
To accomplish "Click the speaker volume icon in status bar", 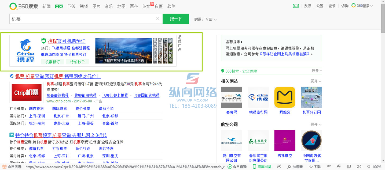I will (x=359, y=167).
